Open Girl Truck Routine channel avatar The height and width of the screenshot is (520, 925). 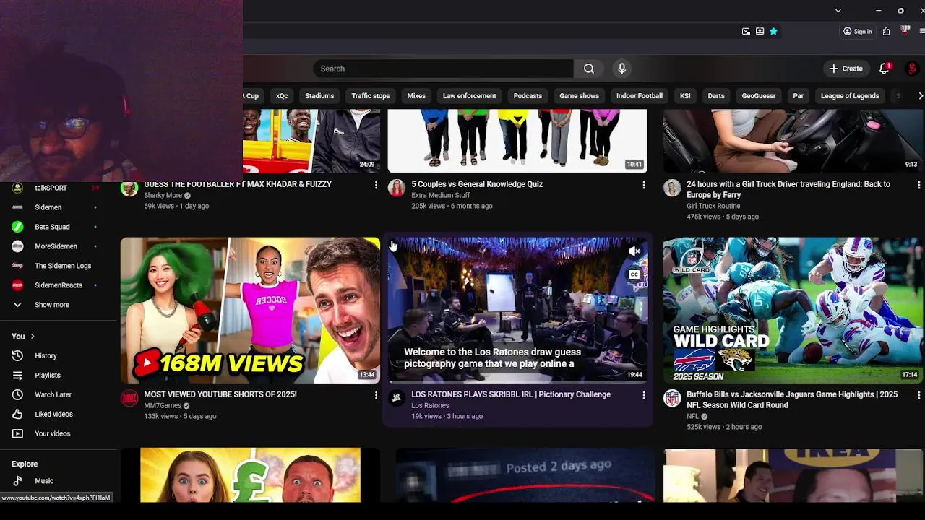pyautogui.click(x=672, y=189)
